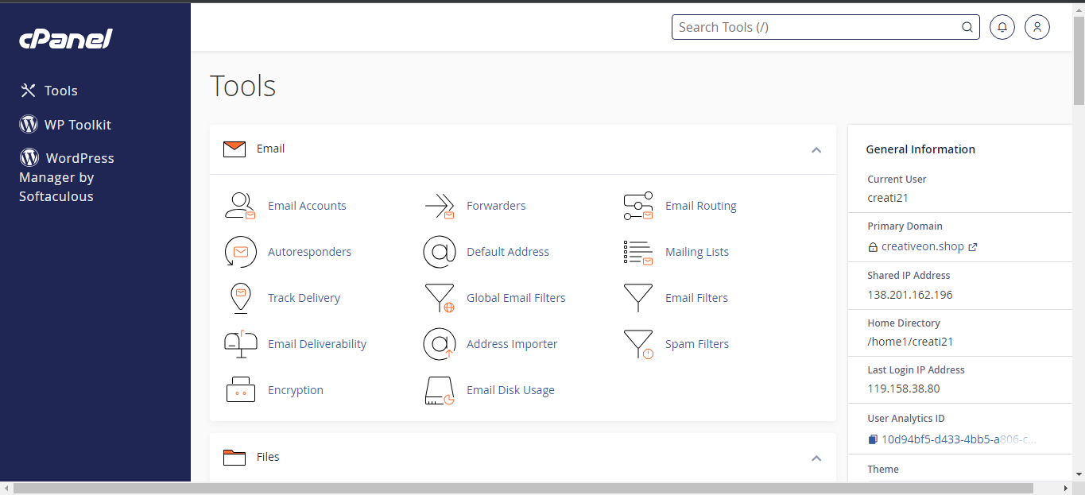
Task: Open the Default Address link
Action: pos(508,252)
